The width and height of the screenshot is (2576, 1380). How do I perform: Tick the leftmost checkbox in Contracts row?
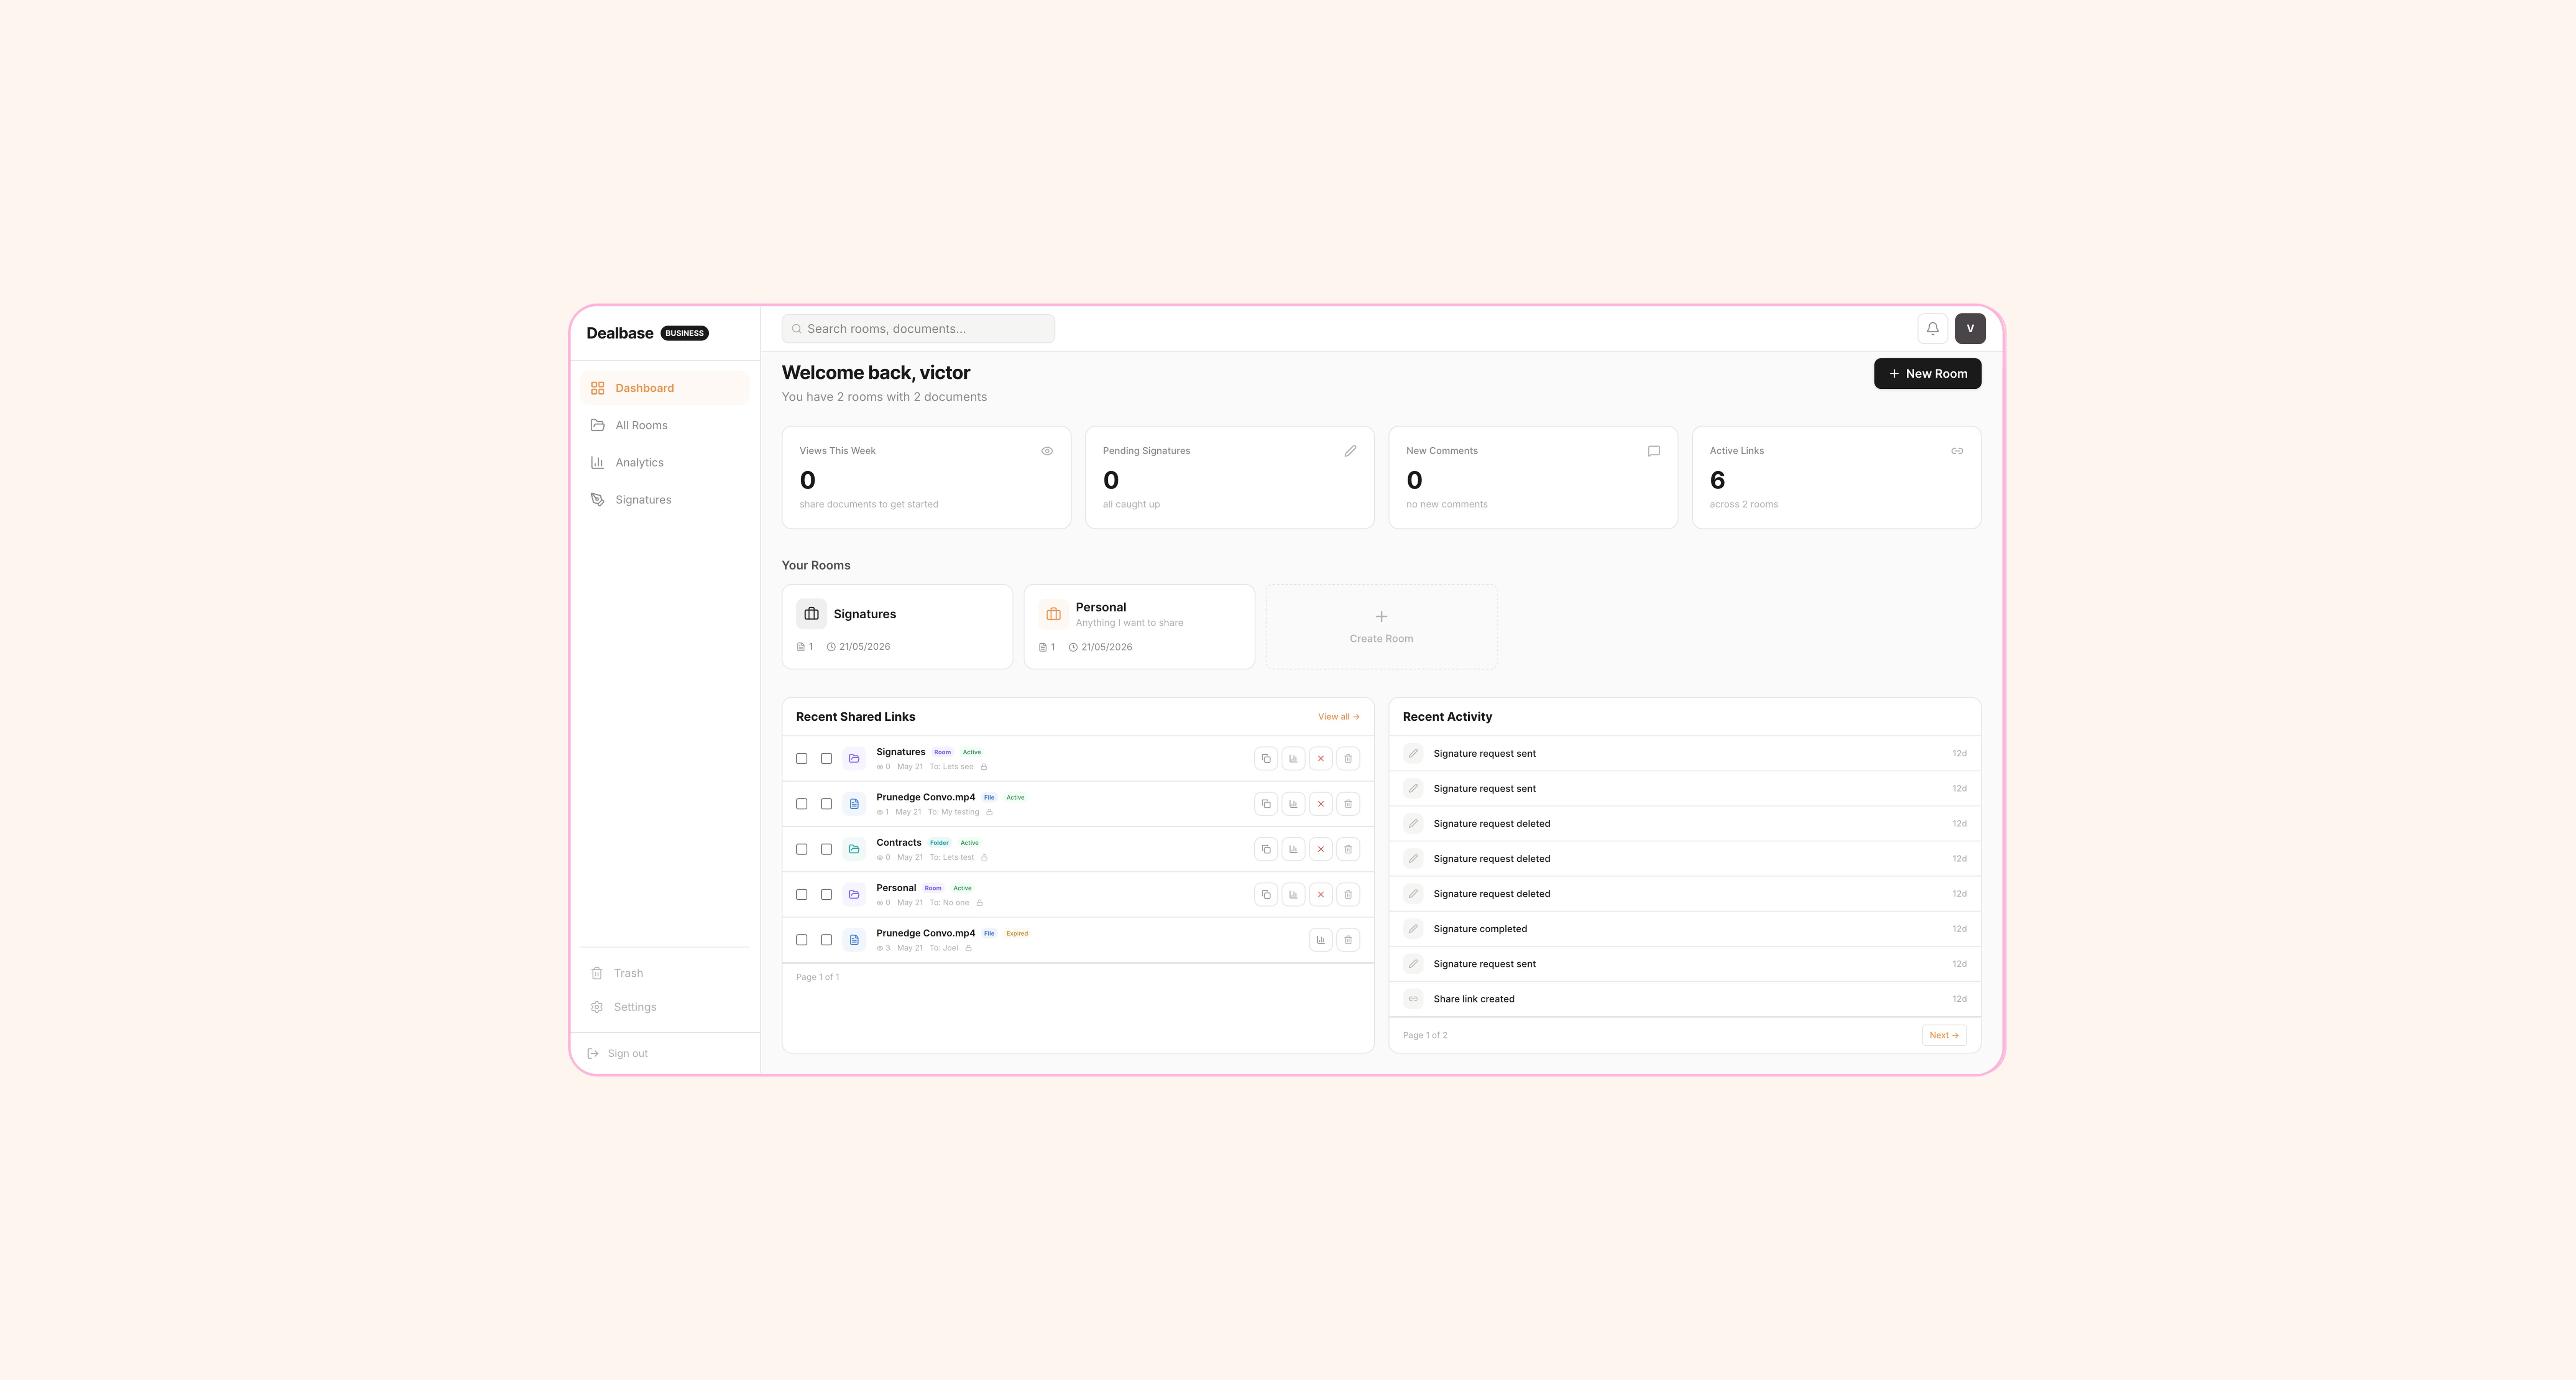pos(802,849)
